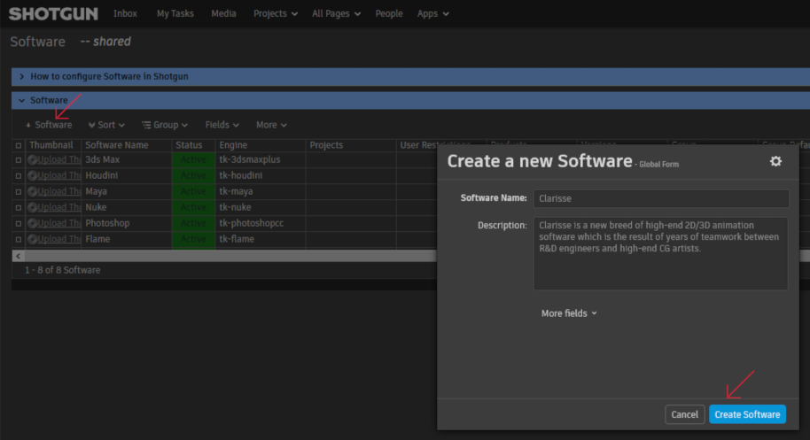Click the thumbnail placeholder icon for 3ds Max
This screenshot has height=440, width=810.
pyautogui.click(x=32, y=160)
